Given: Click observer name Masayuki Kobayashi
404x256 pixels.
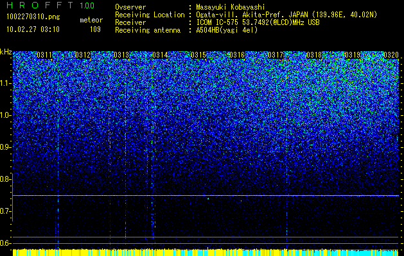Looking at the screenshot, I should click(230, 7).
